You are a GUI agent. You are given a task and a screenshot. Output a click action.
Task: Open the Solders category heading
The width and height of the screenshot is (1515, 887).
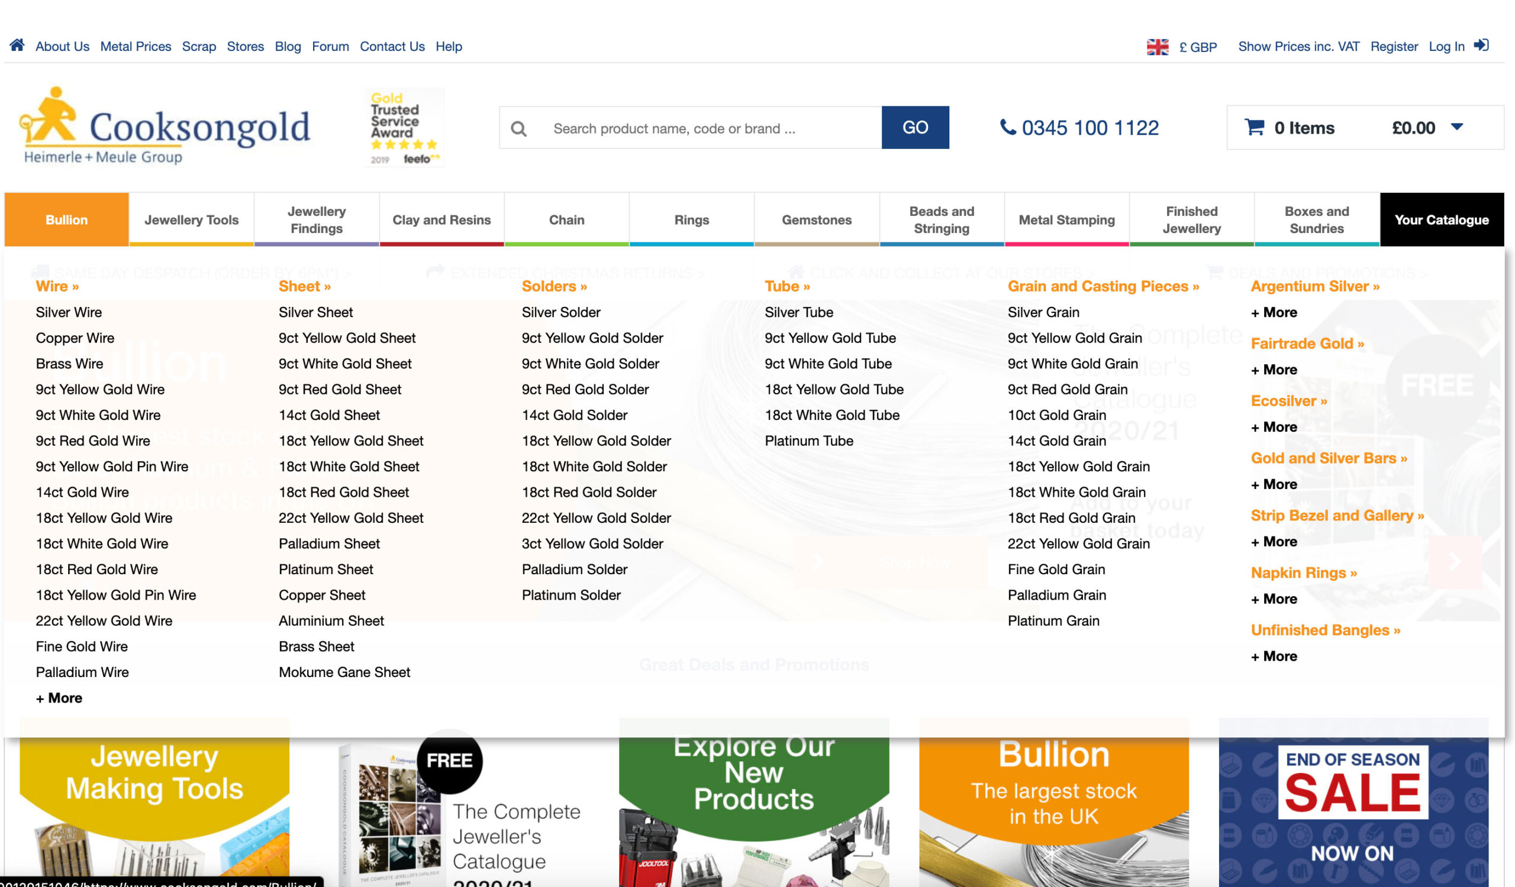[x=555, y=286]
